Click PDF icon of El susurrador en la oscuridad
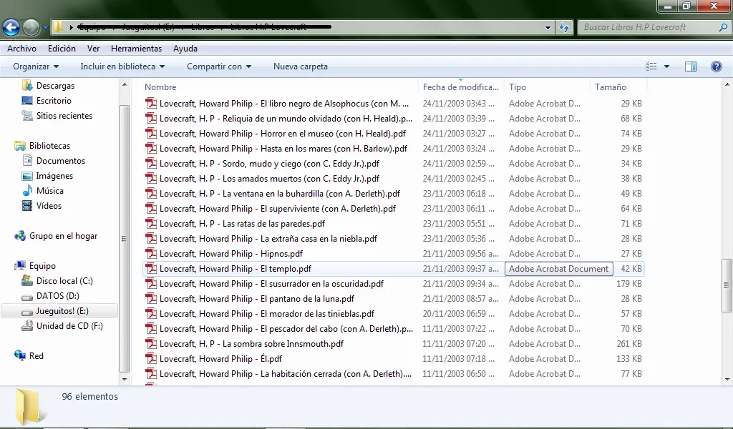The width and height of the screenshot is (733, 429). tap(150, 283)
